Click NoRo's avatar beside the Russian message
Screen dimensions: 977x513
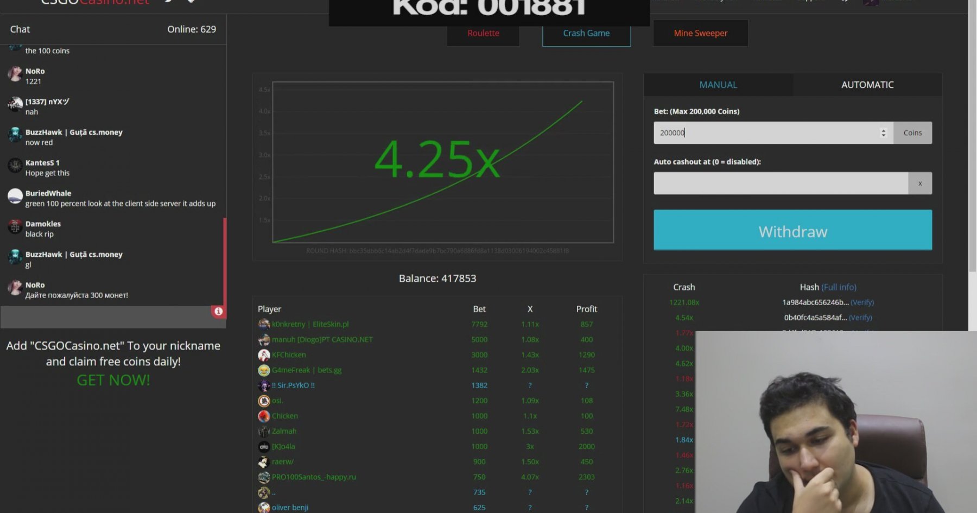click(15, 288)
